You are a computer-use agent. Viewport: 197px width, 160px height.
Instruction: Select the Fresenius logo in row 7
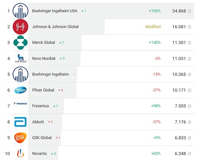(x=21, y=104)
